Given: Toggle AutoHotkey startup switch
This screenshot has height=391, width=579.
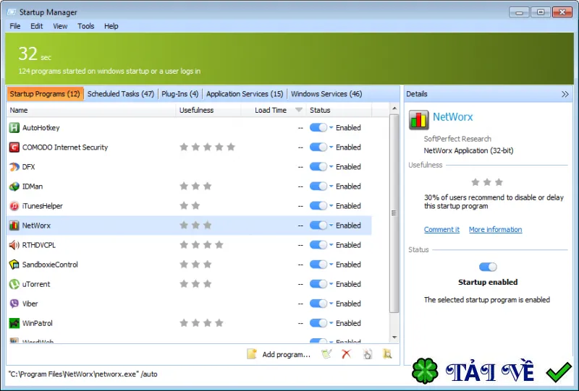Looking at the screenshot, I should tap(318, 128).
